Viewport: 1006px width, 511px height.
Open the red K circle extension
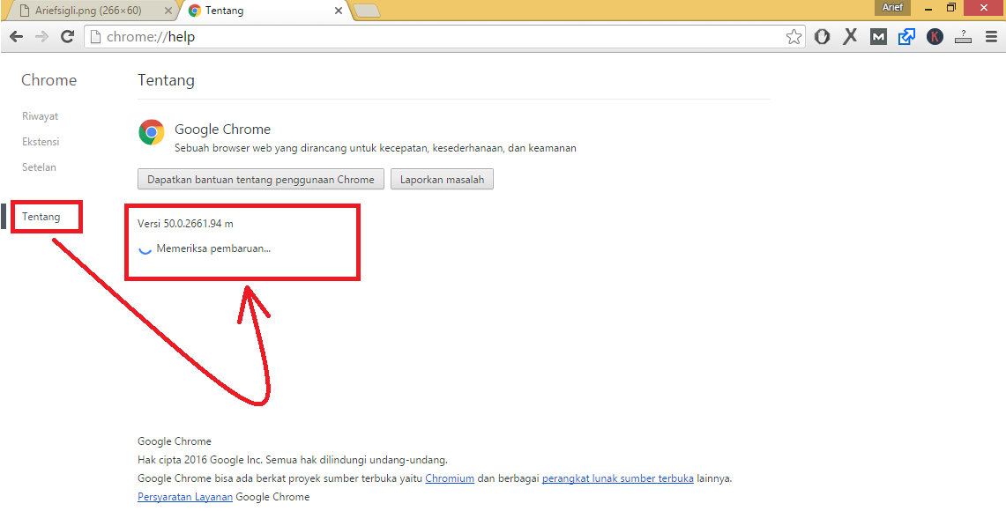[x=935, y=37]
